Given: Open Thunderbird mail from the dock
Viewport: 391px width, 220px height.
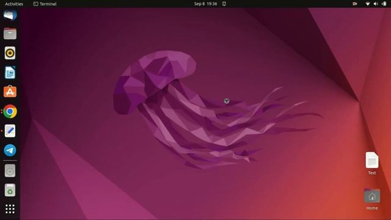Looking at the screenshot, I should coord(10,15).
